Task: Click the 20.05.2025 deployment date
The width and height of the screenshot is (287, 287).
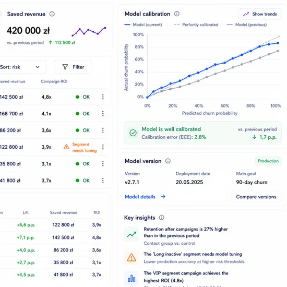Action: click(x=189, y=182)
